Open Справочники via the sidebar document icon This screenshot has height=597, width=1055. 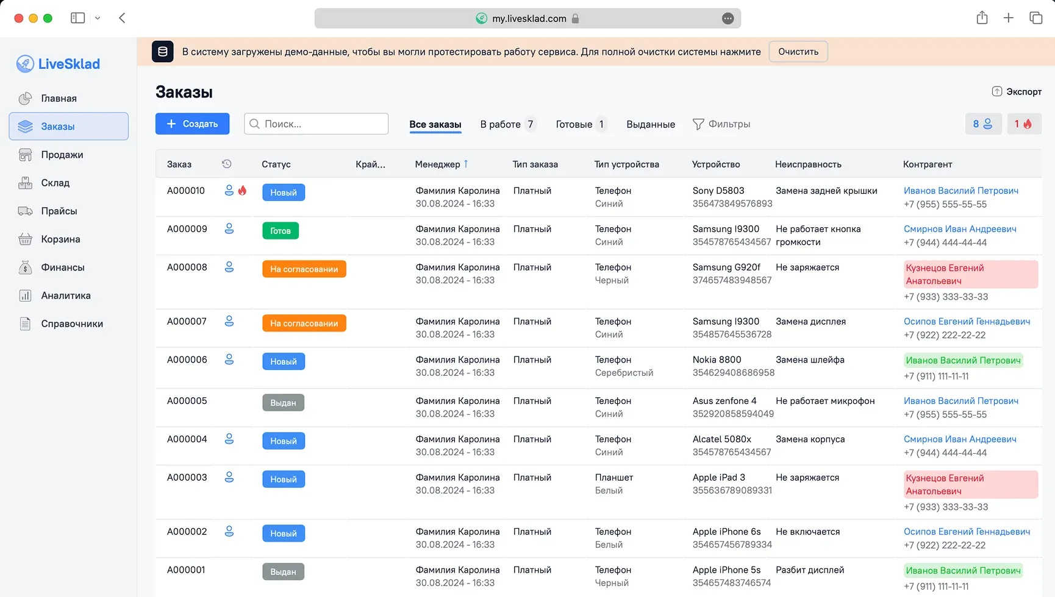coord(25,323)
